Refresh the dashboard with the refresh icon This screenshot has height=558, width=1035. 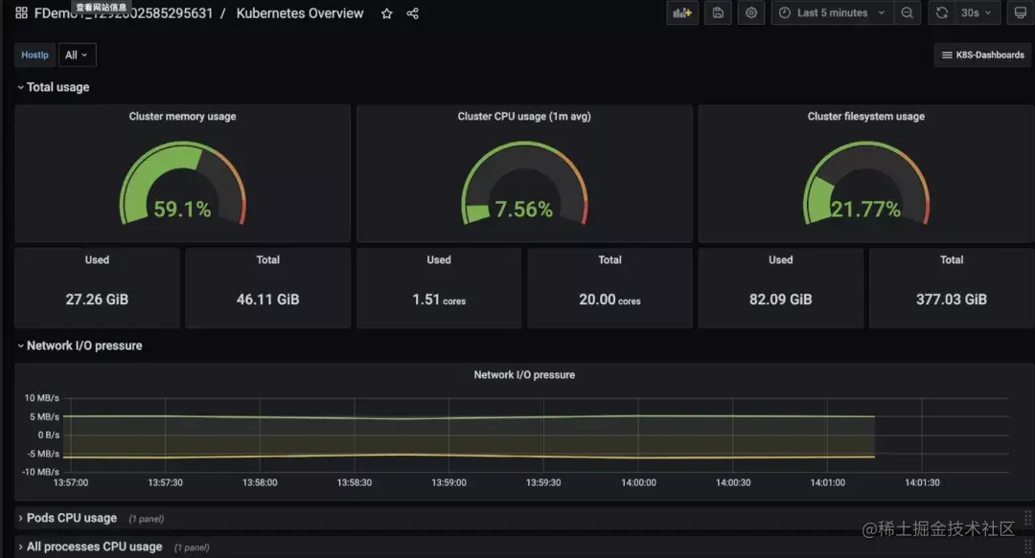tap(942, 12)
